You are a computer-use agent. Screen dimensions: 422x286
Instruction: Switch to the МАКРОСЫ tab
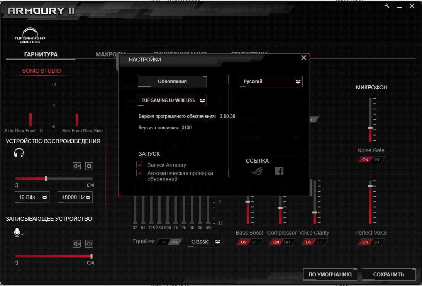tap(110, 54)
